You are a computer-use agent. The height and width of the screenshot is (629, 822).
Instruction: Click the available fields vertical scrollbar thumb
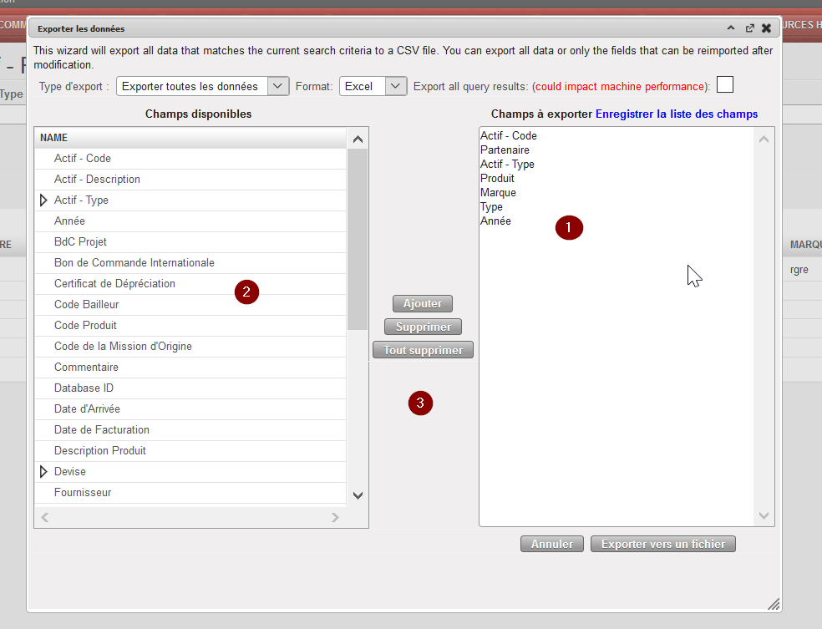tap(358, 238)
